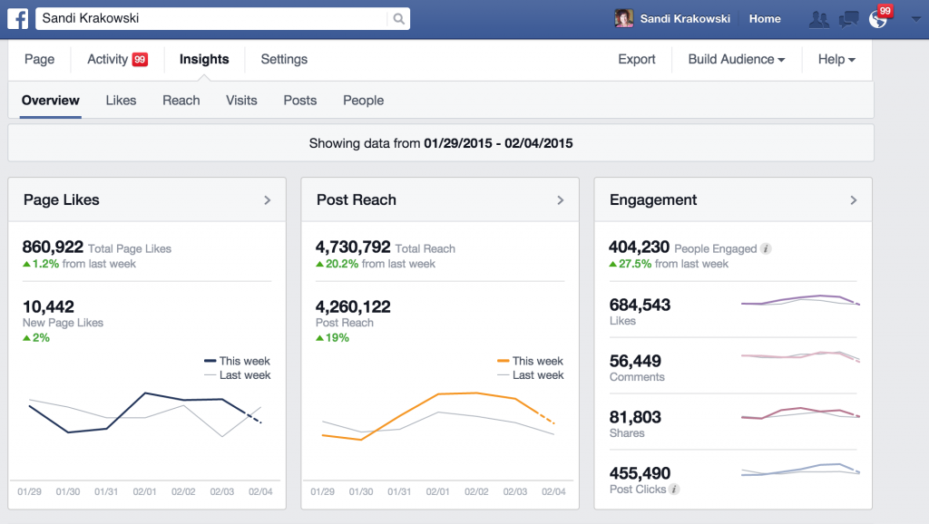Open friend requests icon in top bar

(x=818, y=19)
